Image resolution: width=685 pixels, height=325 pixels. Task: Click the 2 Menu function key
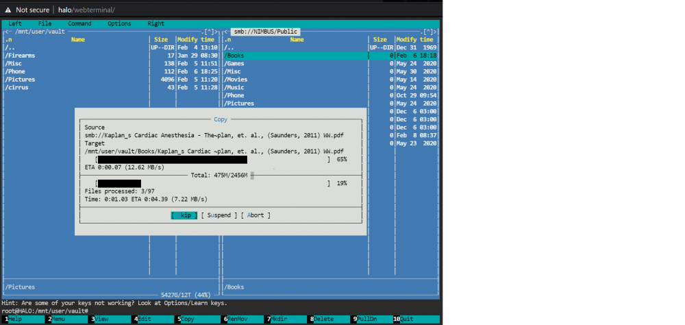(x=66, y=320)
